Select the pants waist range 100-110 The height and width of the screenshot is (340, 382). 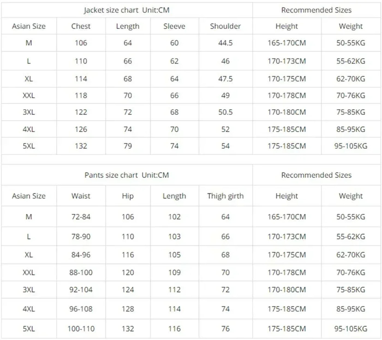pos(81,329)
